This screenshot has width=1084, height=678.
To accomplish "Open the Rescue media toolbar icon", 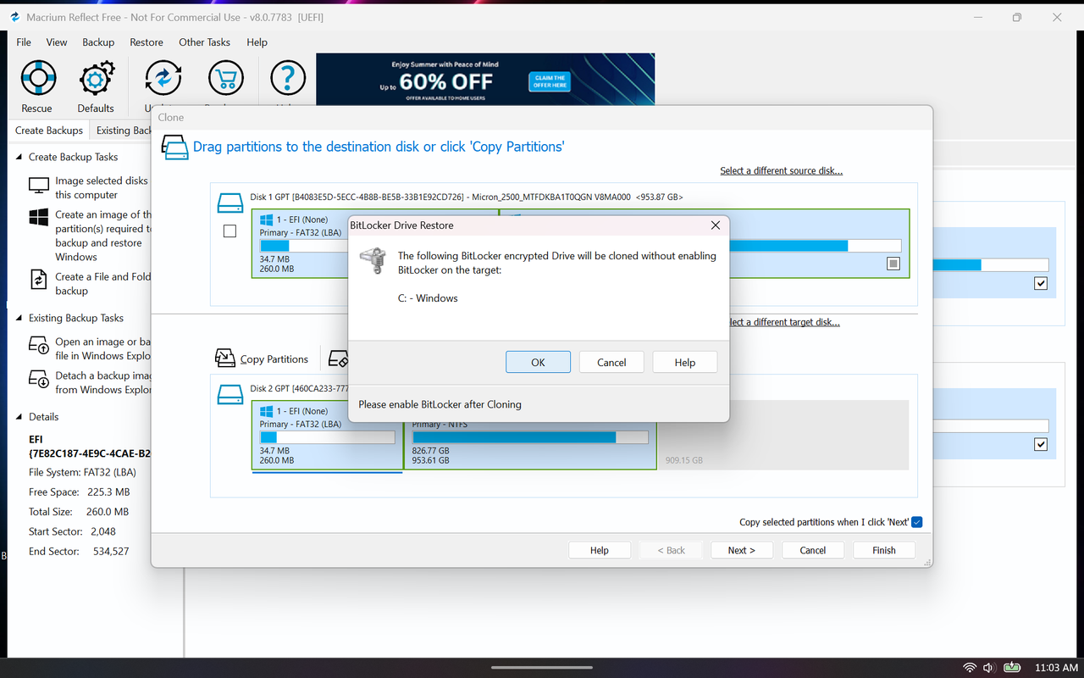I will 37,79.
